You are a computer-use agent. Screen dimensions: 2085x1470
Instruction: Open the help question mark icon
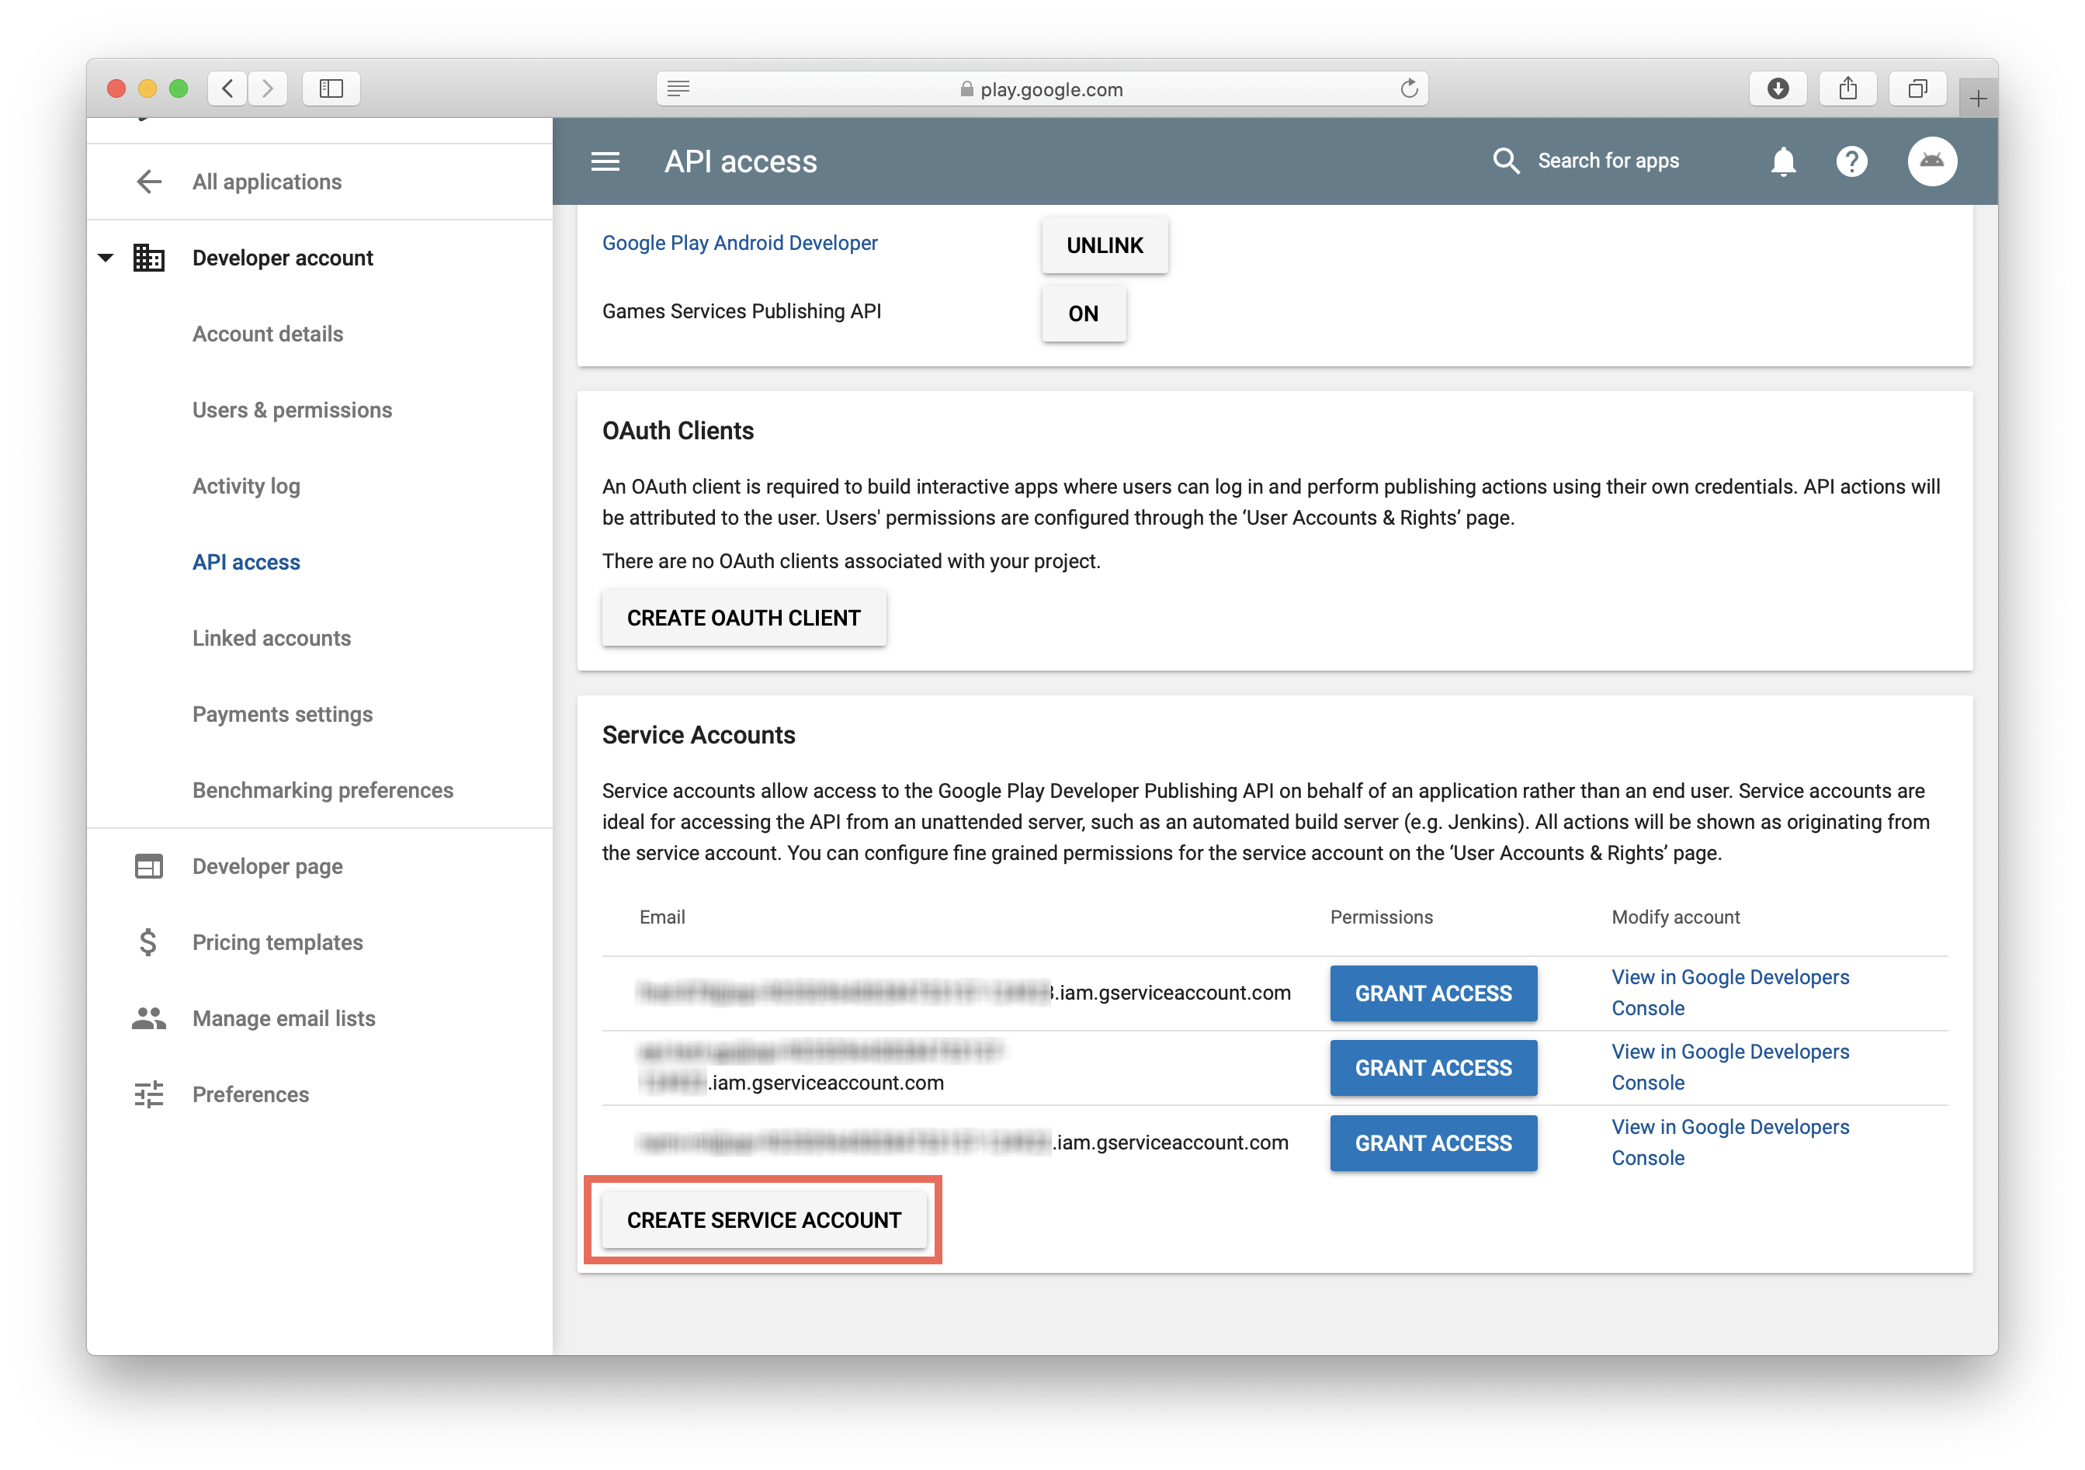[x=1851, y=161]
